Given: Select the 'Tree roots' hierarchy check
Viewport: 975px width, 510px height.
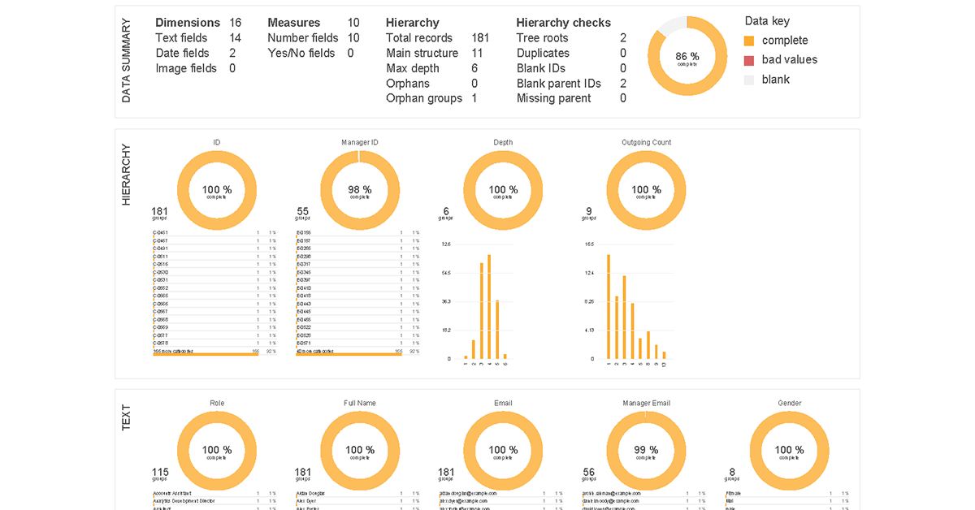Looking at the screenshot, I should [x=543, y=38].
